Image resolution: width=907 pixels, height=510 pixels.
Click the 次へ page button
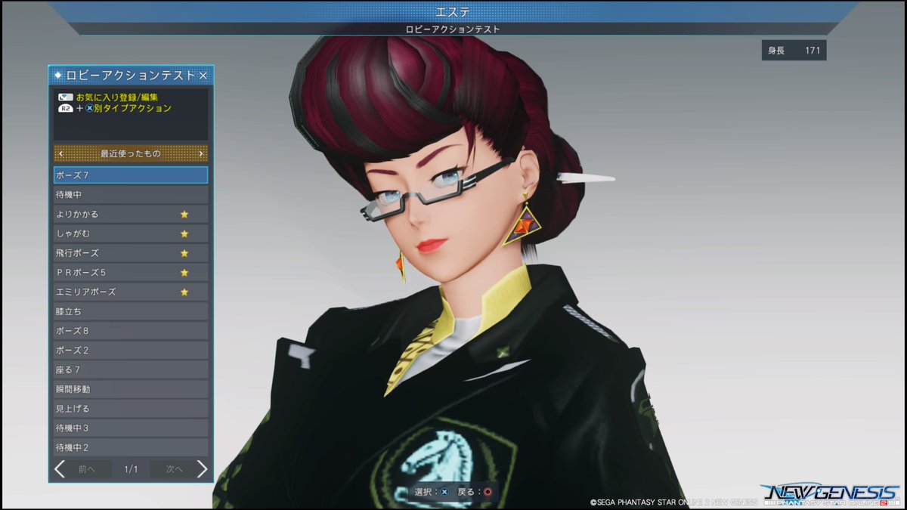[x=174, y=469]
